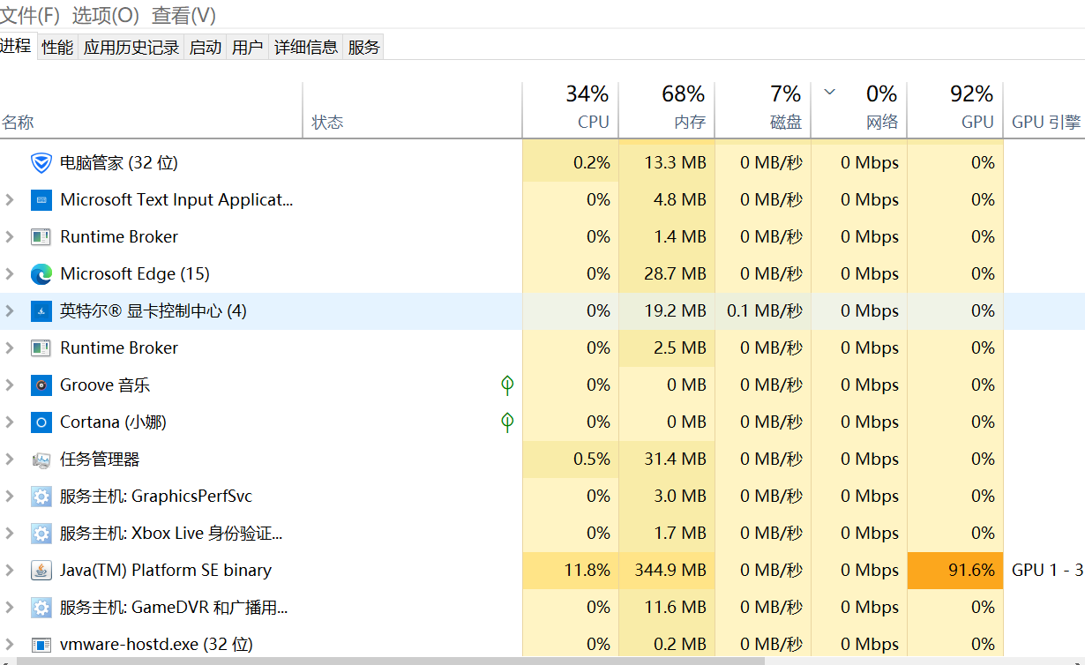Click the Runtime Broker icon below Text Input
Viewport: 1085px width, 665px height.
tap(41, 237)
